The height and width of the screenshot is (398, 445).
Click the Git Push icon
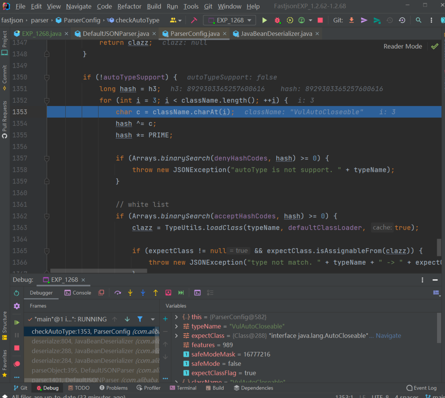point(377,20)
